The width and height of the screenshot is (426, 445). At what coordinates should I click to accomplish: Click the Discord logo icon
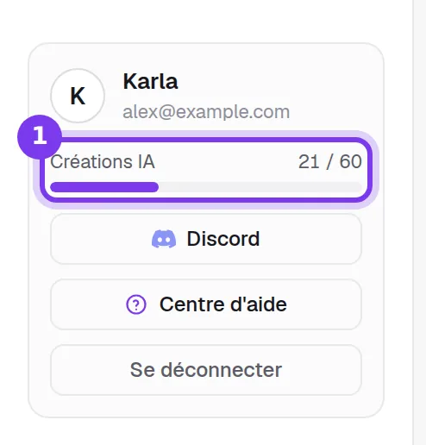pyautogui.click(x=164, y=239)
